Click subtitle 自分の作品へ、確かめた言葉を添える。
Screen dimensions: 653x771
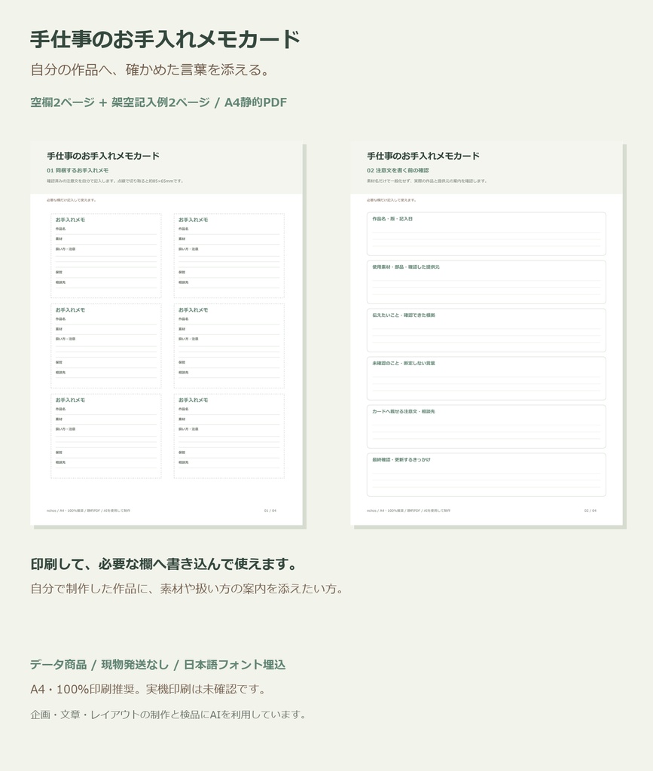coord(151,70)
